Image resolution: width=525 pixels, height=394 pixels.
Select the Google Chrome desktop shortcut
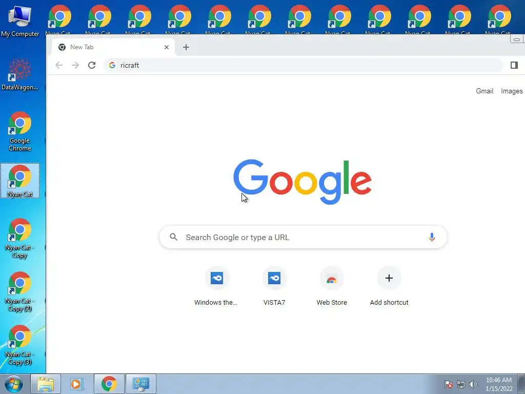tap(20, 131)
